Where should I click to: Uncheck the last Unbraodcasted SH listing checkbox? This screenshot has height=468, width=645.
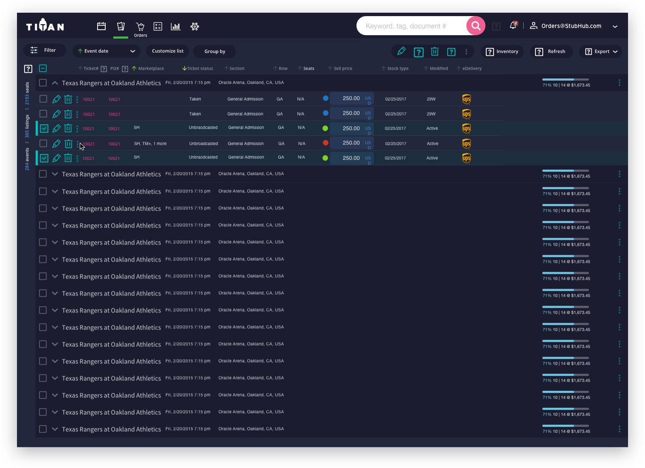[44, 158]
